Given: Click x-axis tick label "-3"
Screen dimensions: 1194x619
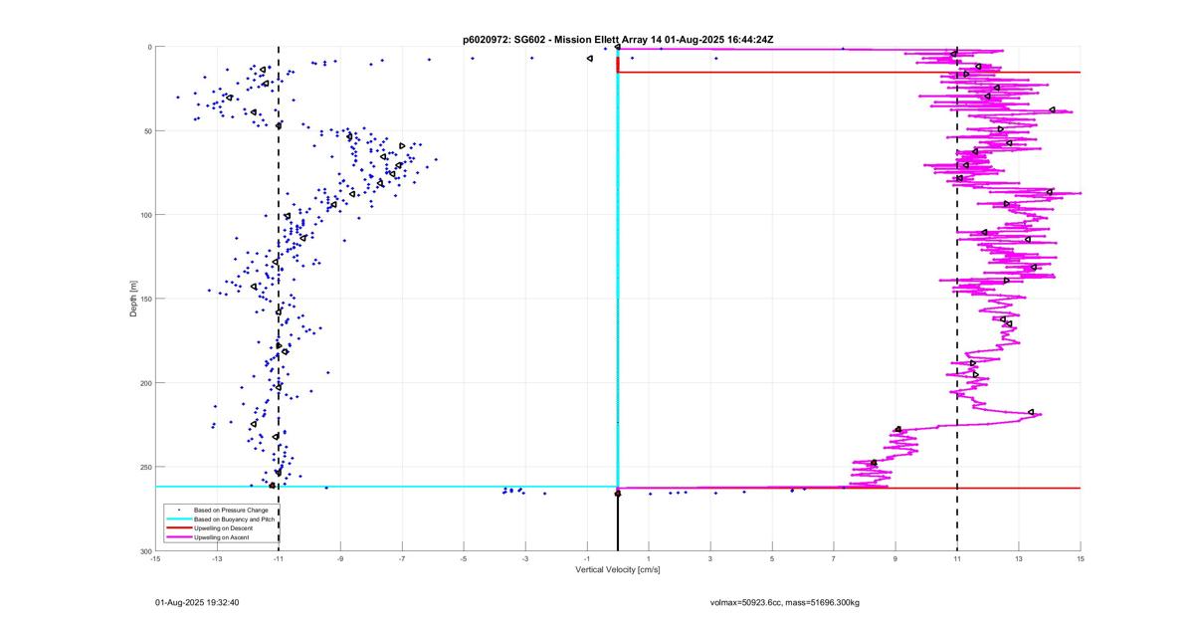Looking at the screenshot, I should [525, 559].
